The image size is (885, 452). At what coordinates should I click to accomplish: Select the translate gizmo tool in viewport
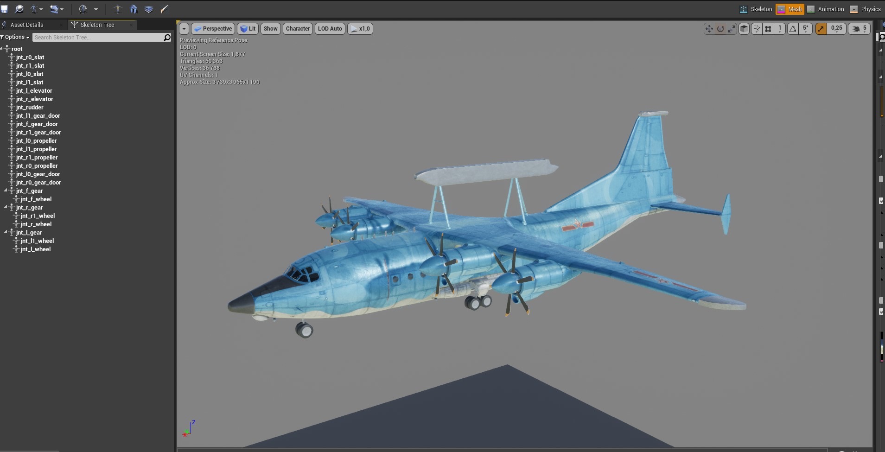[x=709, y=29]
